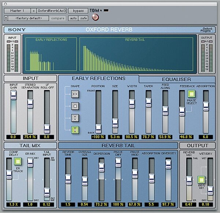This screenshot has width=220, height=213.
Task: Click the insert position 'c' button
Action: (34, 11)
